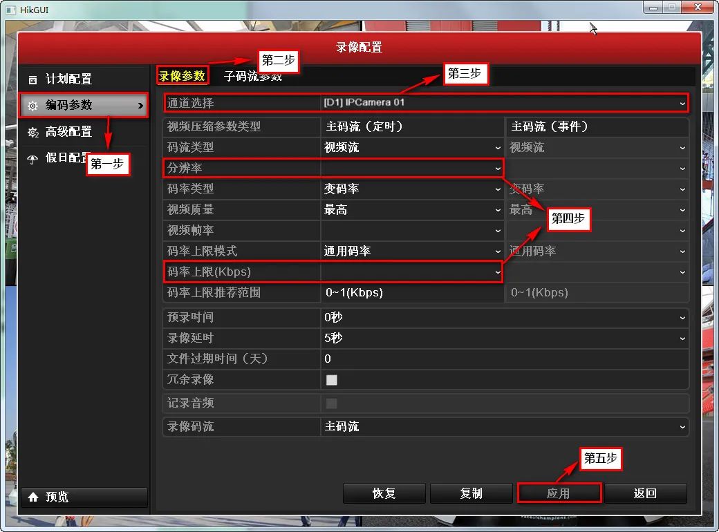Click the 恢复 restore button
This screenshot has height=532, width=719.
tap(384, 493)
